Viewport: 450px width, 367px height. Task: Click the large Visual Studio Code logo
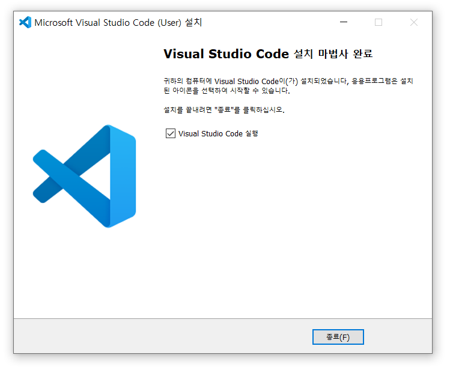84,176
